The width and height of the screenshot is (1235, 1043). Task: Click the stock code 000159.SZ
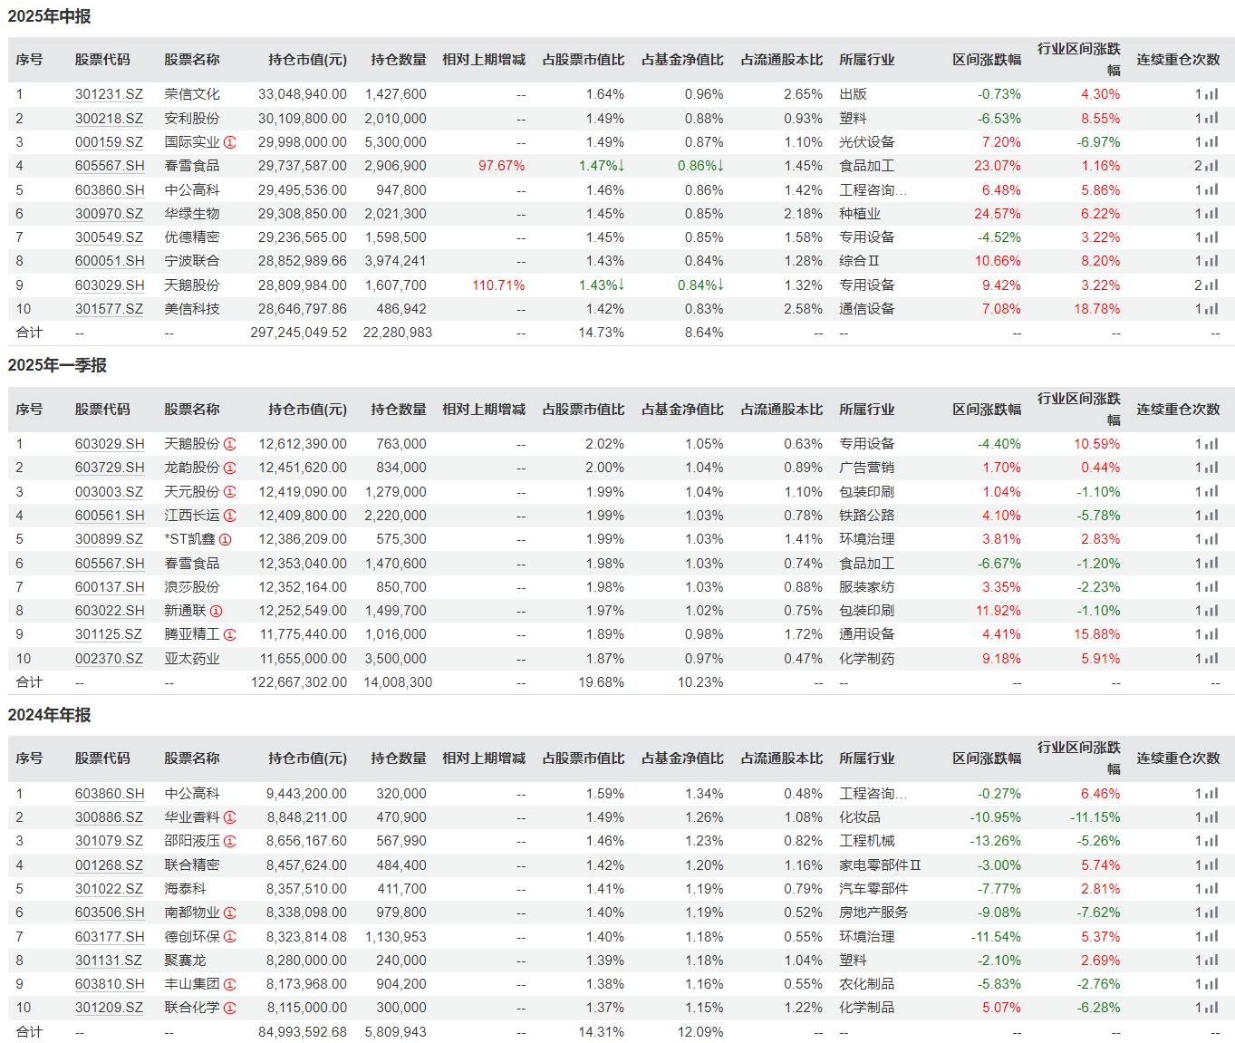(109, 142)
